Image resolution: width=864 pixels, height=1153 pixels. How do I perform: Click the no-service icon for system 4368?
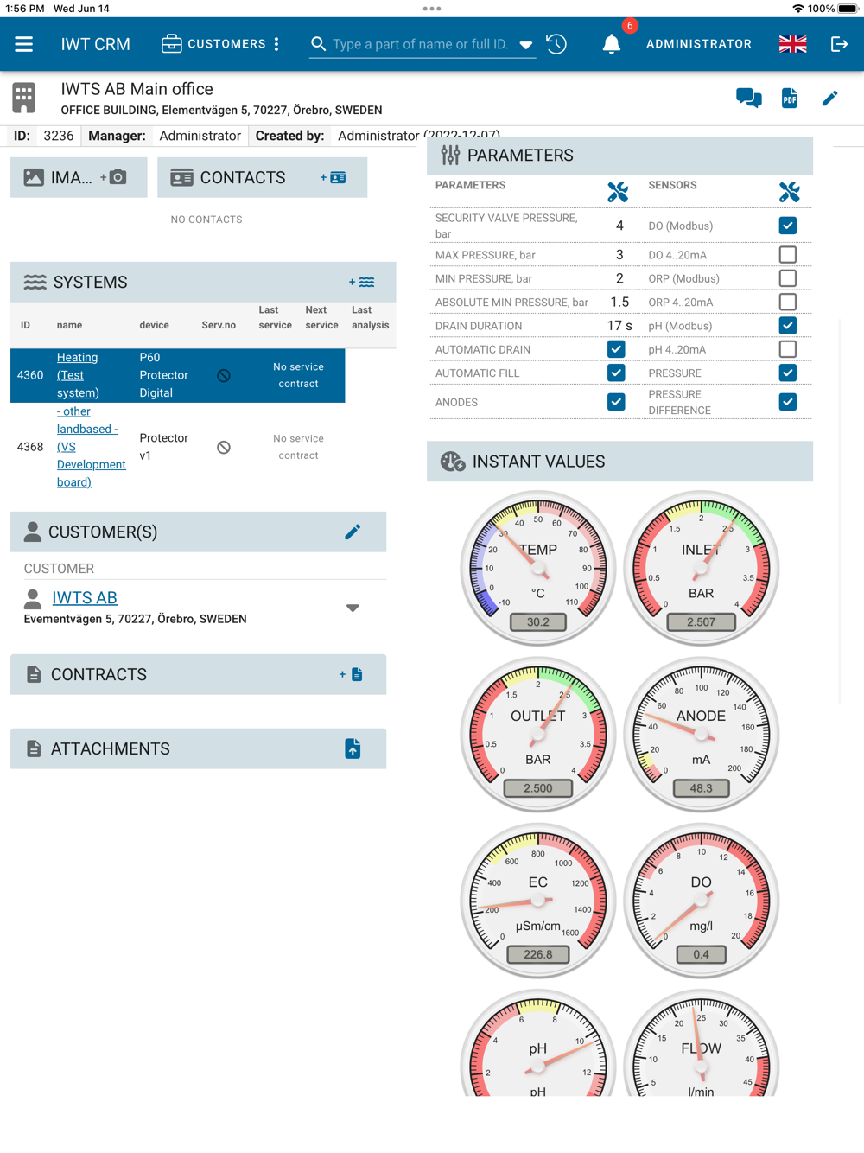(224, 447)
